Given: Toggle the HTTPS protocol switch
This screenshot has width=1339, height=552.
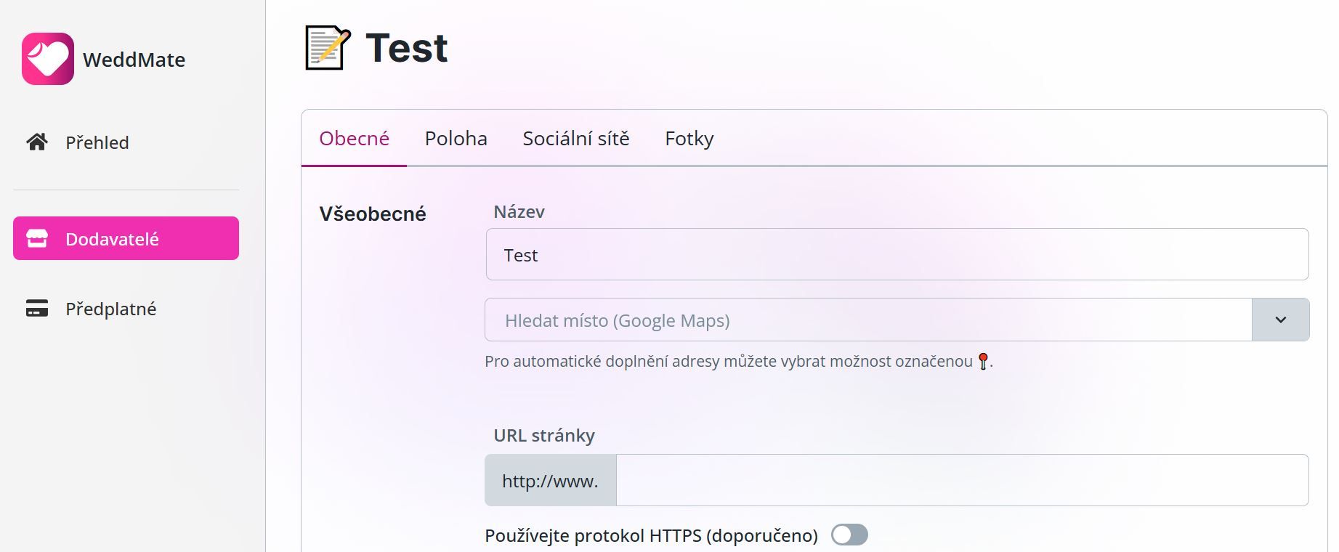Looking at the screenshot, I should tap(849, 535).
